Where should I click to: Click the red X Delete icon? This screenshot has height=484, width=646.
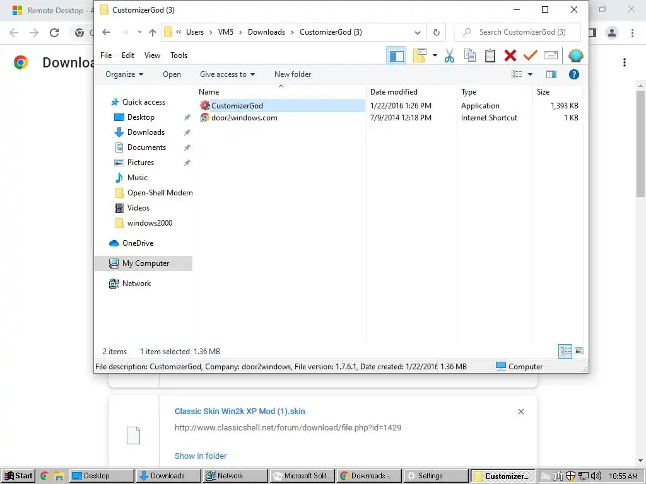pyautogui.click(x=510, y=55)
